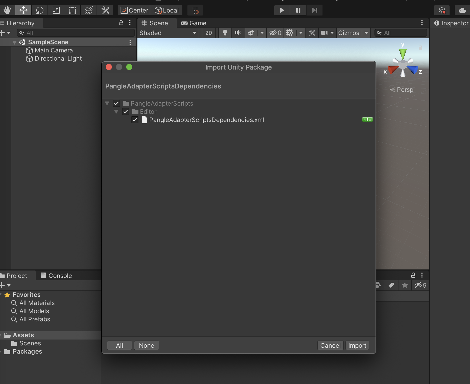
Task: Open the custom editor tools wrench icon
Action: point(105,10)
